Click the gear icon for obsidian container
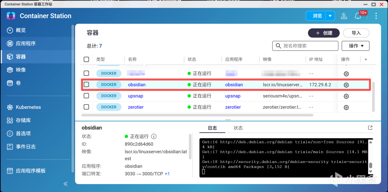 pos(346,85)
